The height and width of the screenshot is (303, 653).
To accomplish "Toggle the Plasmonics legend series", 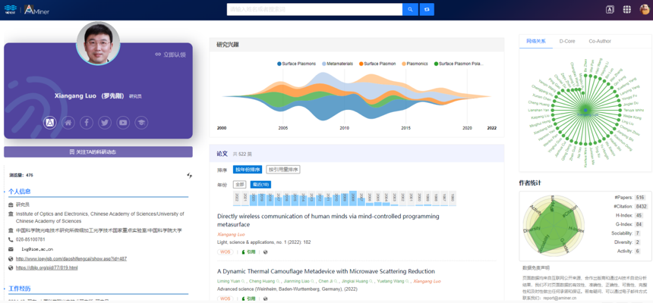I will pos(415,64).
